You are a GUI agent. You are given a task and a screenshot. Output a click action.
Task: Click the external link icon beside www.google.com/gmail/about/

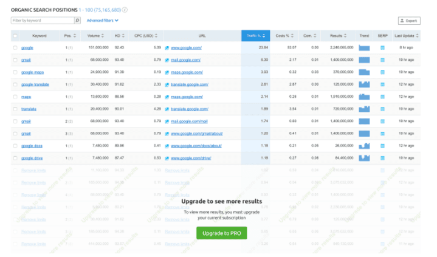(167, 134)
